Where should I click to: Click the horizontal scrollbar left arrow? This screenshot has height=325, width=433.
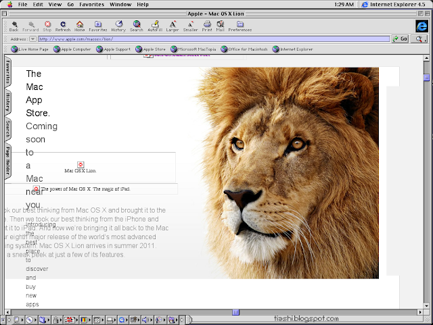coord(8,312)
